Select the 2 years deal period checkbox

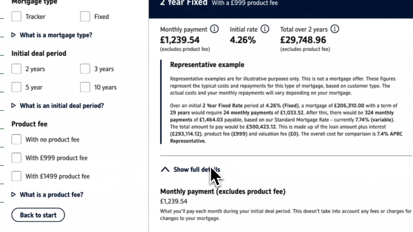click(16, 69)
